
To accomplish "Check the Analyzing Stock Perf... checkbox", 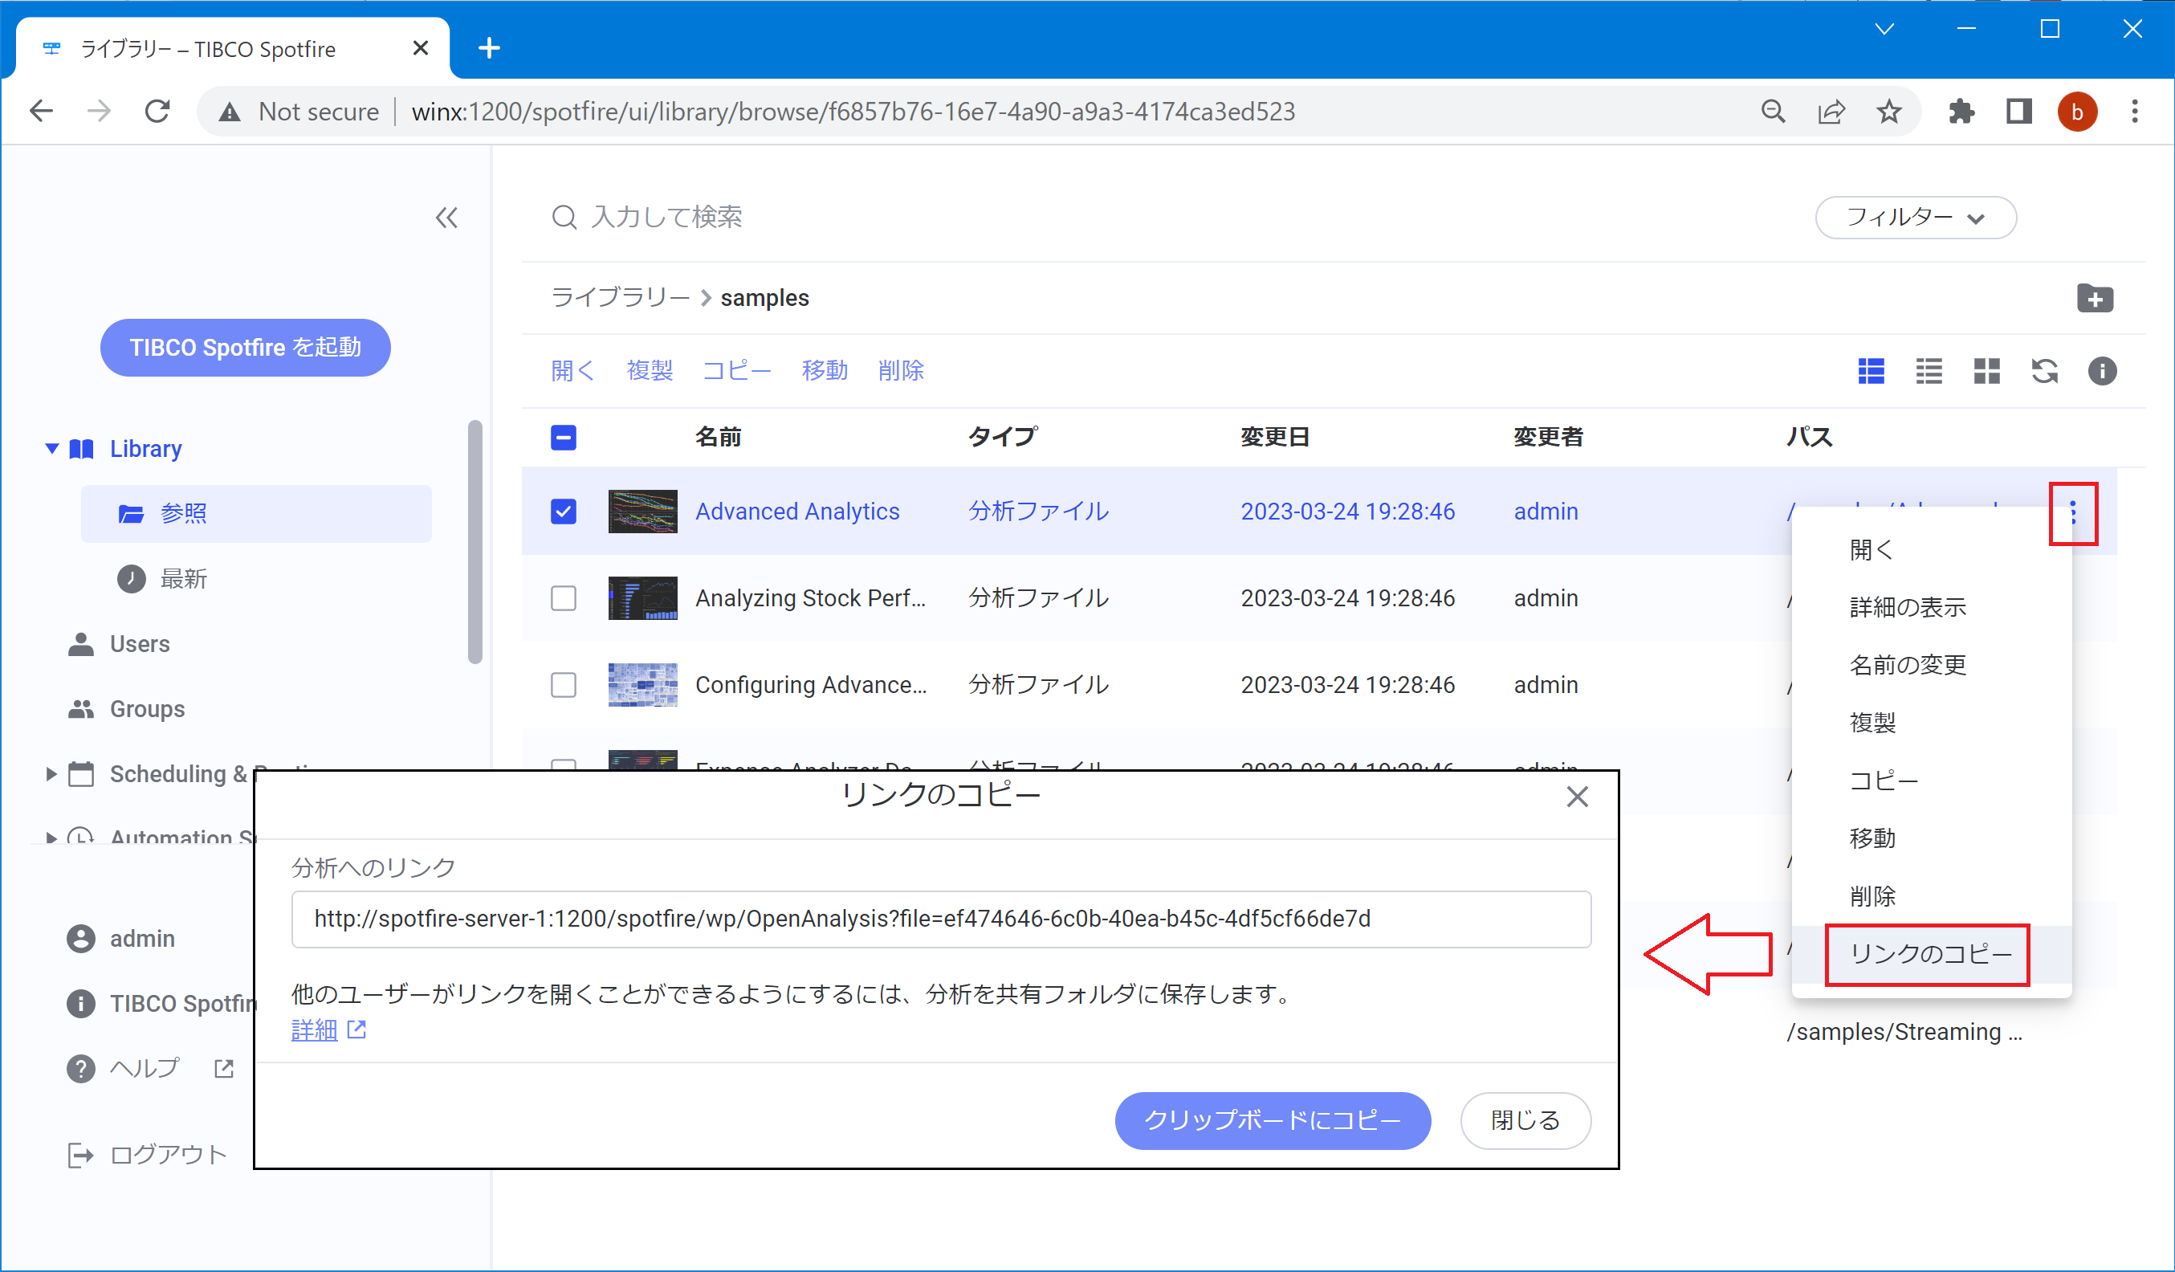I will (564, 597).
